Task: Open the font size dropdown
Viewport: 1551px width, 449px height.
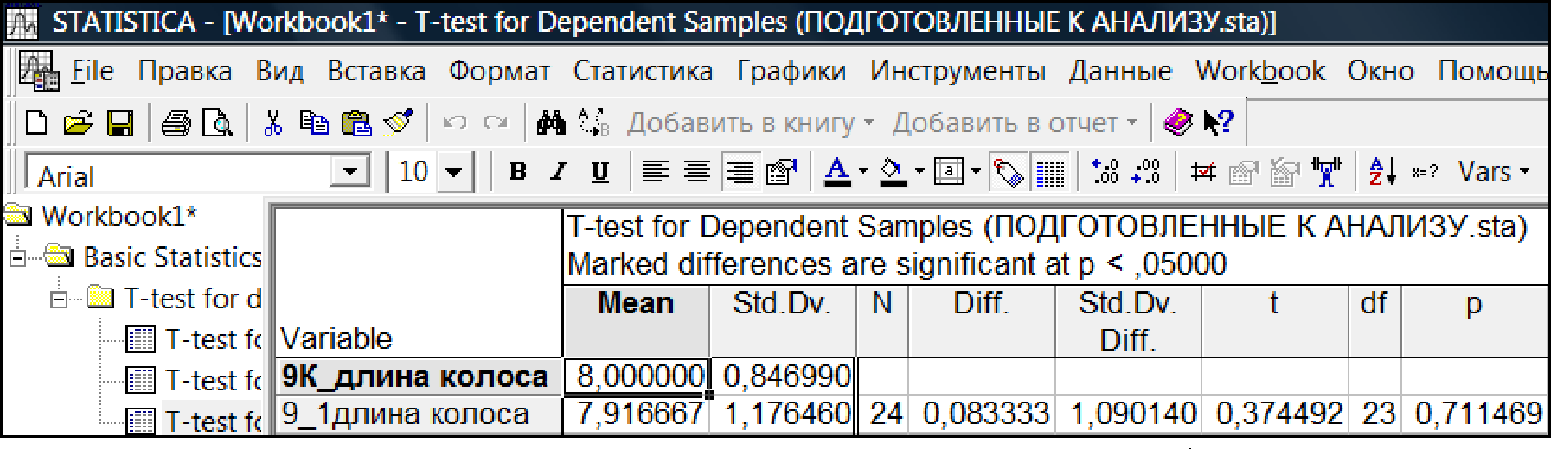Action: coord(454,172)
